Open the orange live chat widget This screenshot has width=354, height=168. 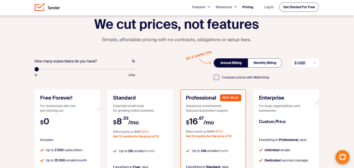342,157
